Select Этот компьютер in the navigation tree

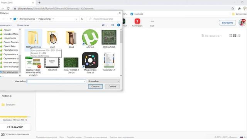click(10, 72)
